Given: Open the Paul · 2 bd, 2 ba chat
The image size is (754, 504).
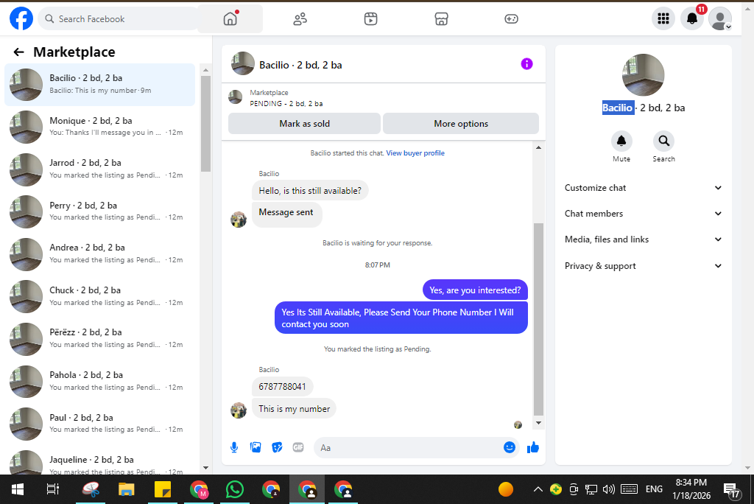Looking at the screenshot, I should tap(100, 424).
